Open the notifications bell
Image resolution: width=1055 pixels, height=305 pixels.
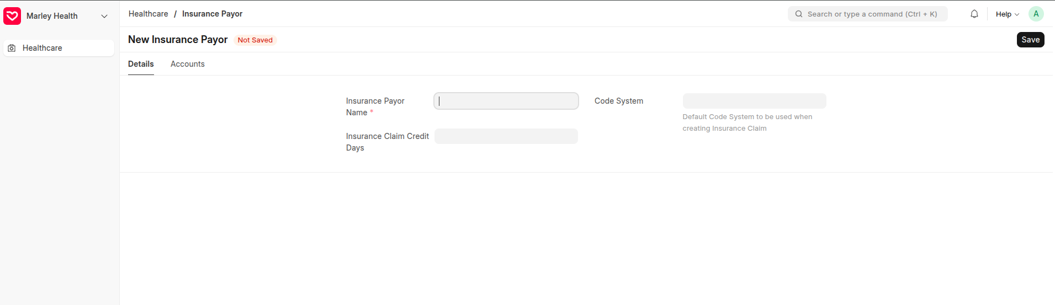click(x=974, y=14)
